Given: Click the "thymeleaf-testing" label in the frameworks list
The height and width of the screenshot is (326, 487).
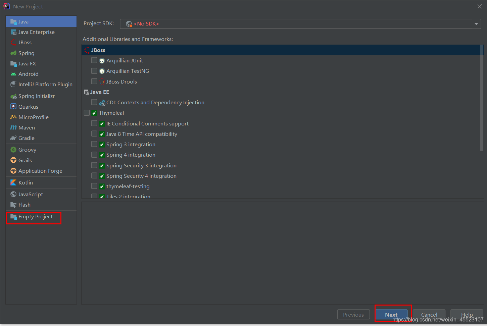Looking at the screenshot, I should (x=128, y=186).
